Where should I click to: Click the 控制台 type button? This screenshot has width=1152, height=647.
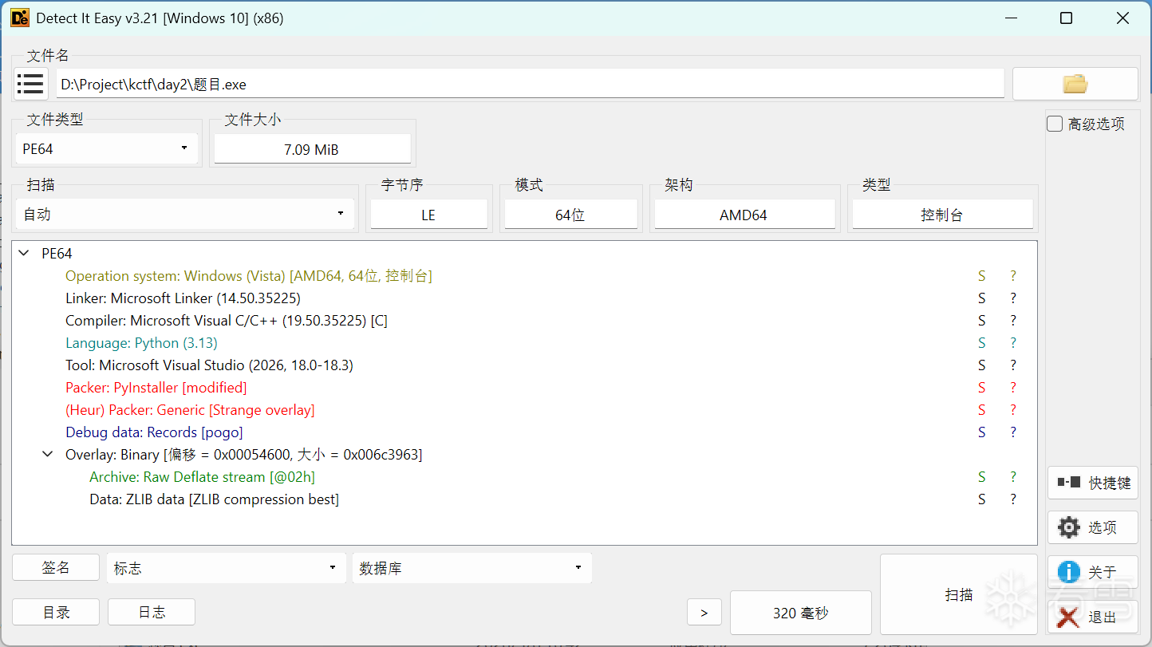click(942, 215)
